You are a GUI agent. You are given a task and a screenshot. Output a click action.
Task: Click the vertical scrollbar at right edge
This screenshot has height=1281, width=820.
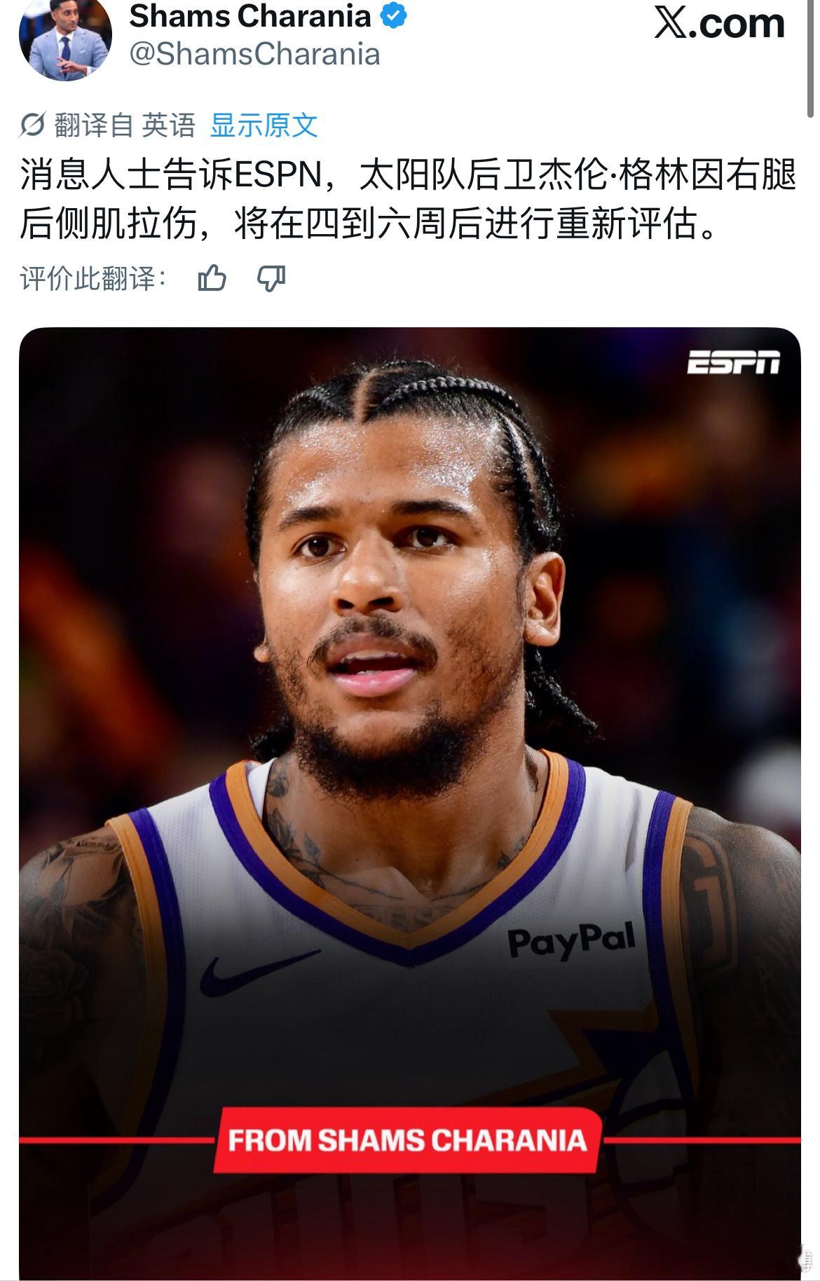pyautogui.click(x=811, y=58)
